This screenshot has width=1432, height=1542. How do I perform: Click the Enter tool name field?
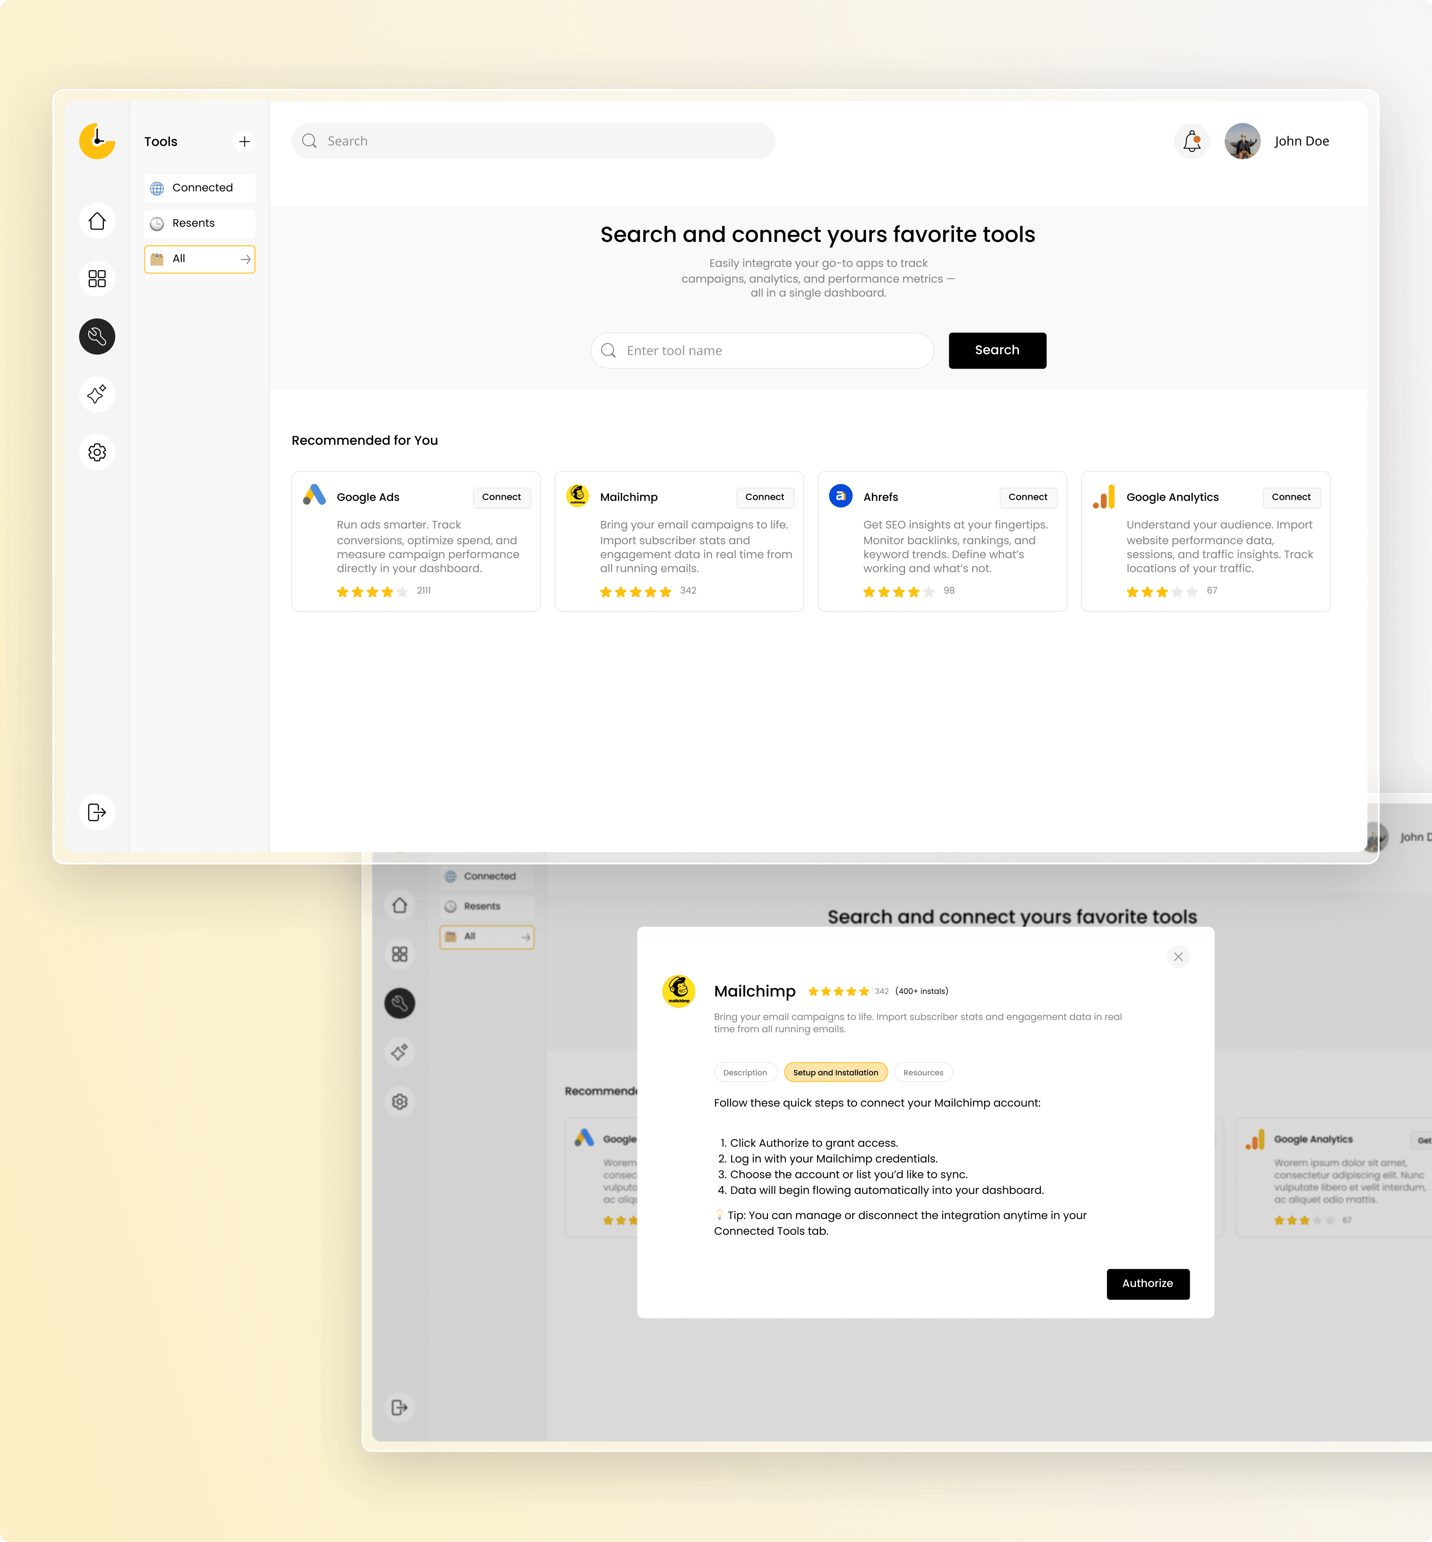pyautogui.click(x=762, y=351)
